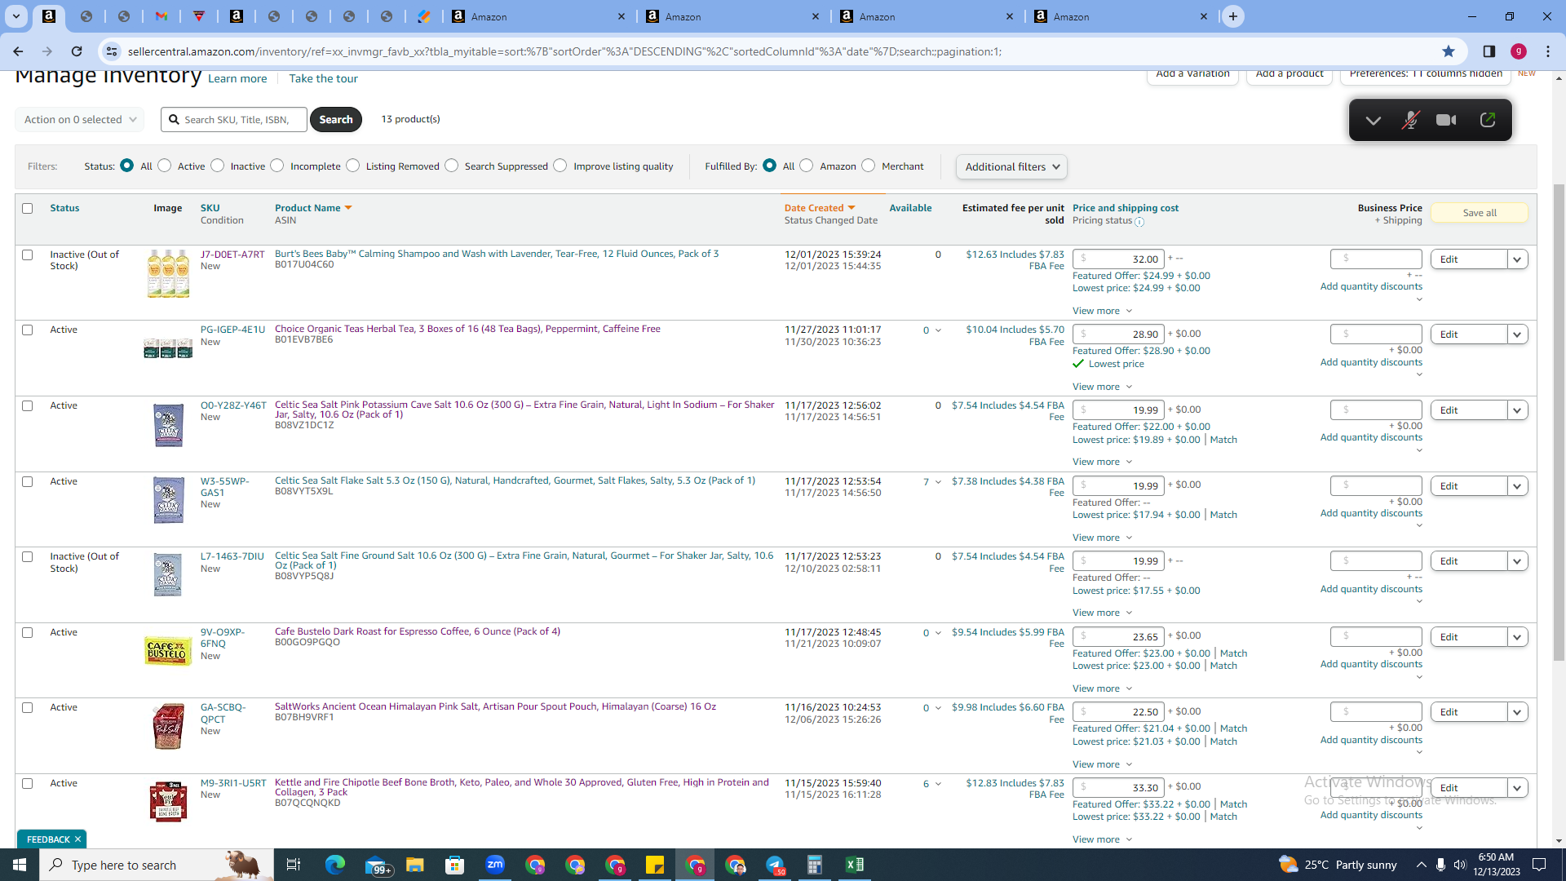This screenshot has width=1566, height=881.
Task: Click the price field showing 32.00
Action: [1118, 259]
